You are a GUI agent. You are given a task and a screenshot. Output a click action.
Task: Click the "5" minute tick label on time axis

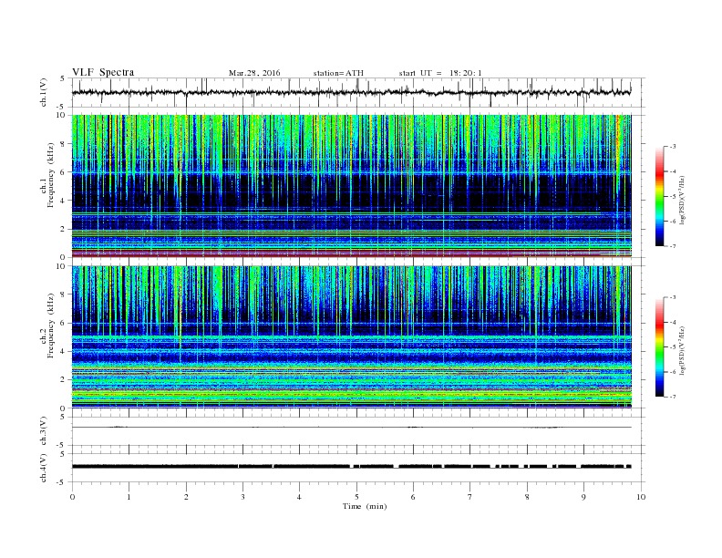(x=356, y=497)
